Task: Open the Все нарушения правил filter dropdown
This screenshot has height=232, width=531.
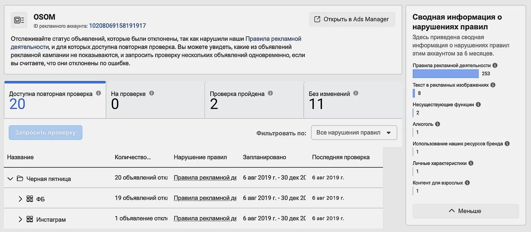Action: click(354, 133)
